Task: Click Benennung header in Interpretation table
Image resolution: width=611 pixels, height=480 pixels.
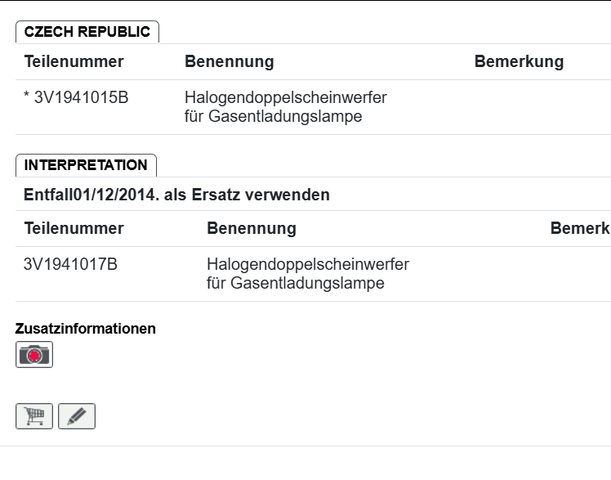Action: 251,229
